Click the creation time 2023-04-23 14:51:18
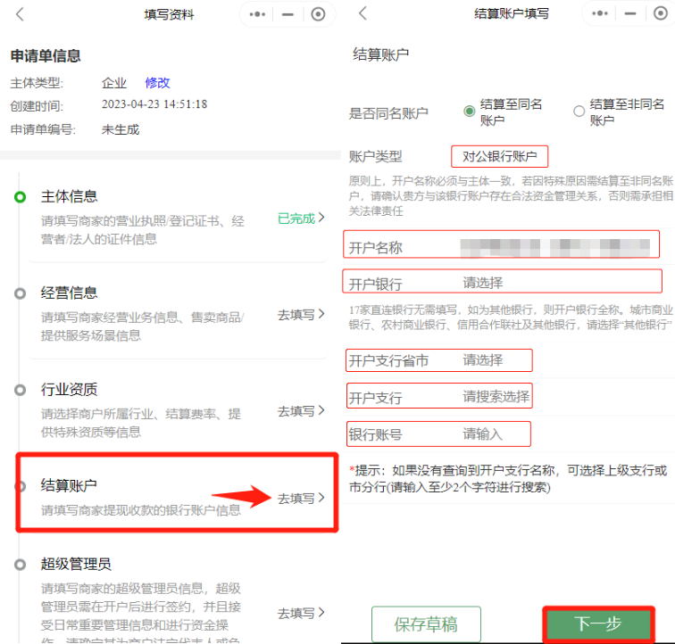This screenshot has height=644, width=675. tap(154, 104)
